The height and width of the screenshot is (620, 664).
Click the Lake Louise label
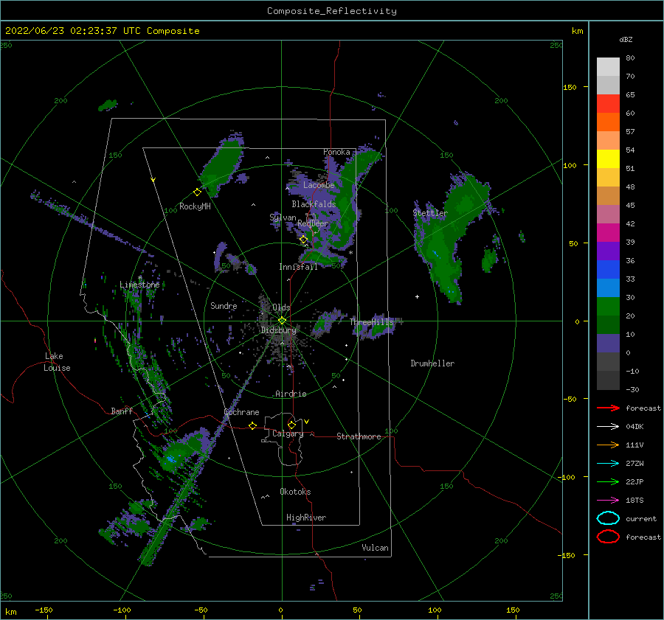point(56,362)
